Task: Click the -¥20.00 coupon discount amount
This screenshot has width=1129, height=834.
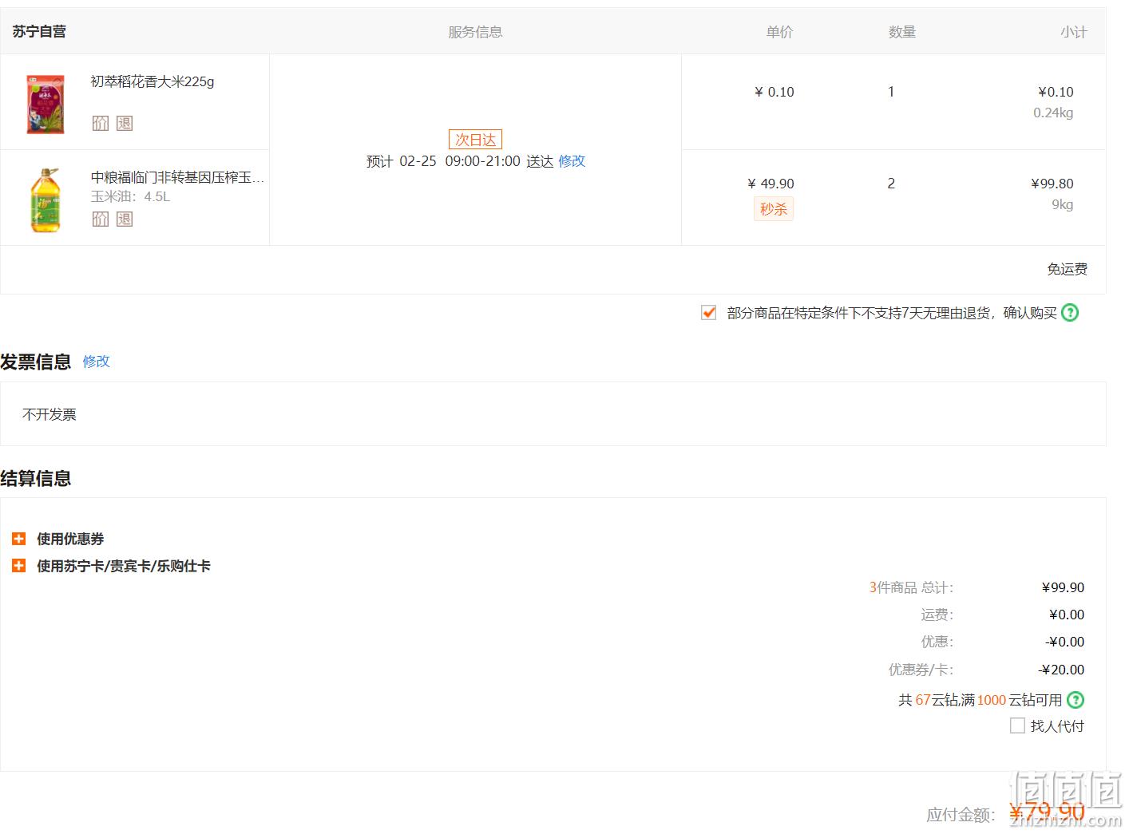Action: [x=1061, y=670]
